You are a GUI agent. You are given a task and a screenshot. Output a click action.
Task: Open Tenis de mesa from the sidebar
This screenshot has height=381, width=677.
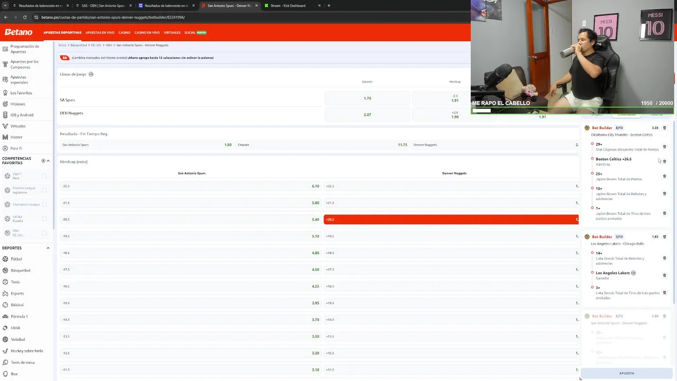[22, 362]
